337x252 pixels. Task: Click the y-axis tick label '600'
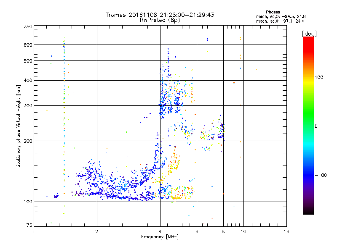(x=28, y=45)
